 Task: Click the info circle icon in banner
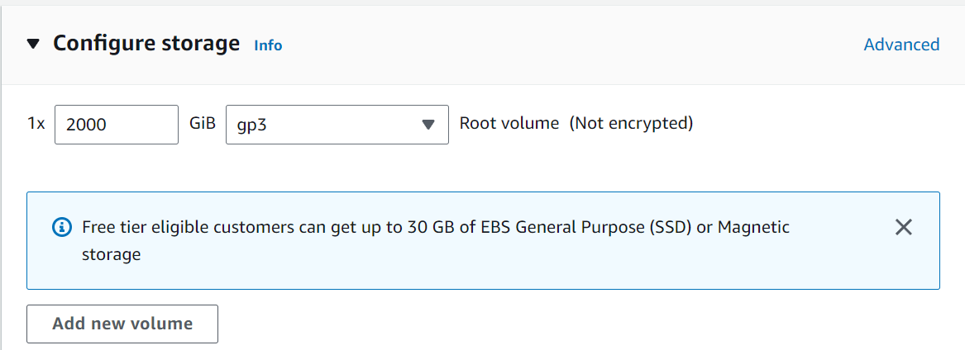[61, 227]
